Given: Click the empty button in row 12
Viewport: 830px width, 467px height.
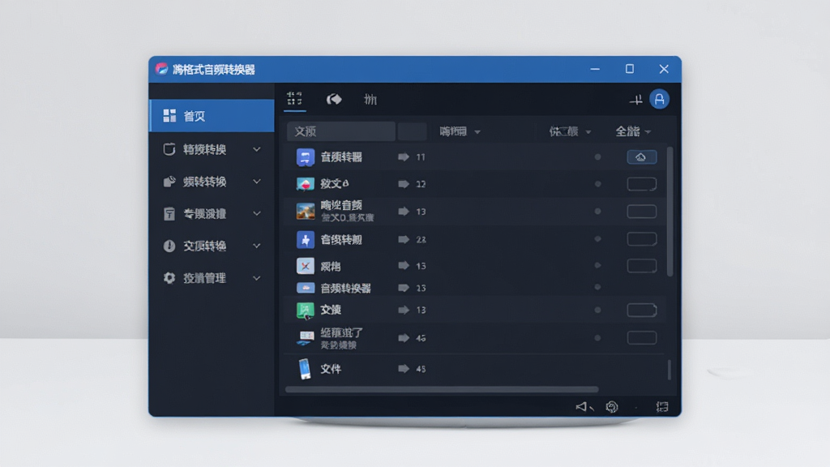Looking at the screenshot, I should point(642,184).
